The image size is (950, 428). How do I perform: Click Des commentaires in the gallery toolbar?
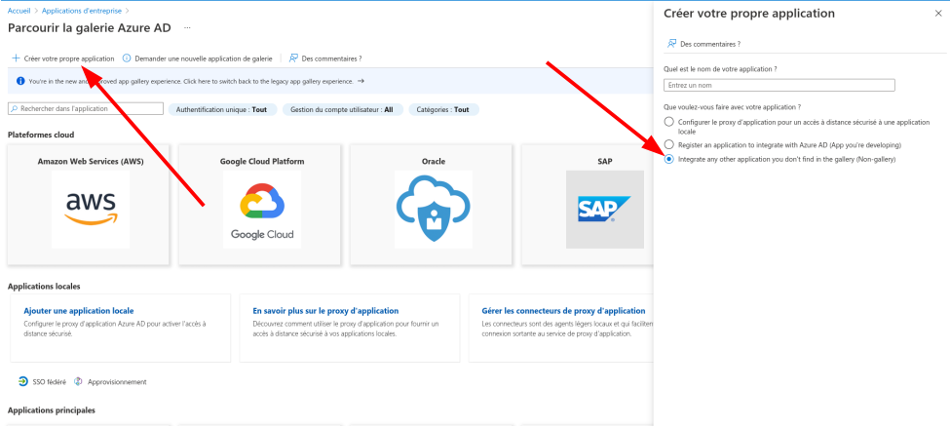(x=331, y=58)
